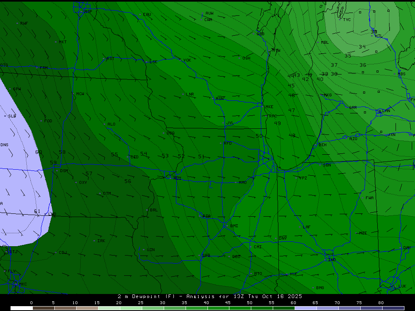Select the FOD station label
415x311 pixels.
coord(48,121)
